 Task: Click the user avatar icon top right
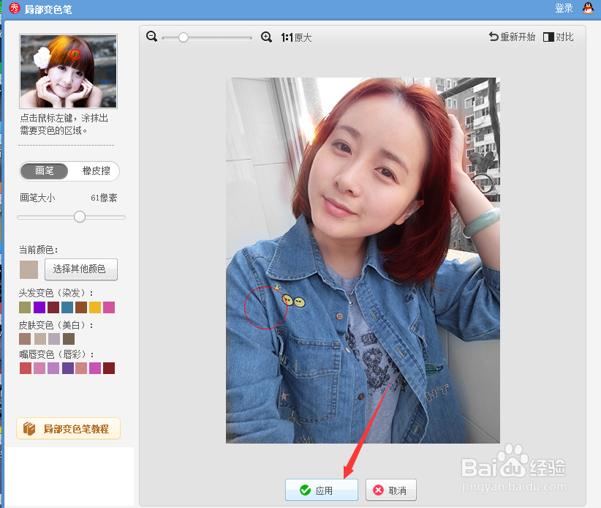point(587,8)
